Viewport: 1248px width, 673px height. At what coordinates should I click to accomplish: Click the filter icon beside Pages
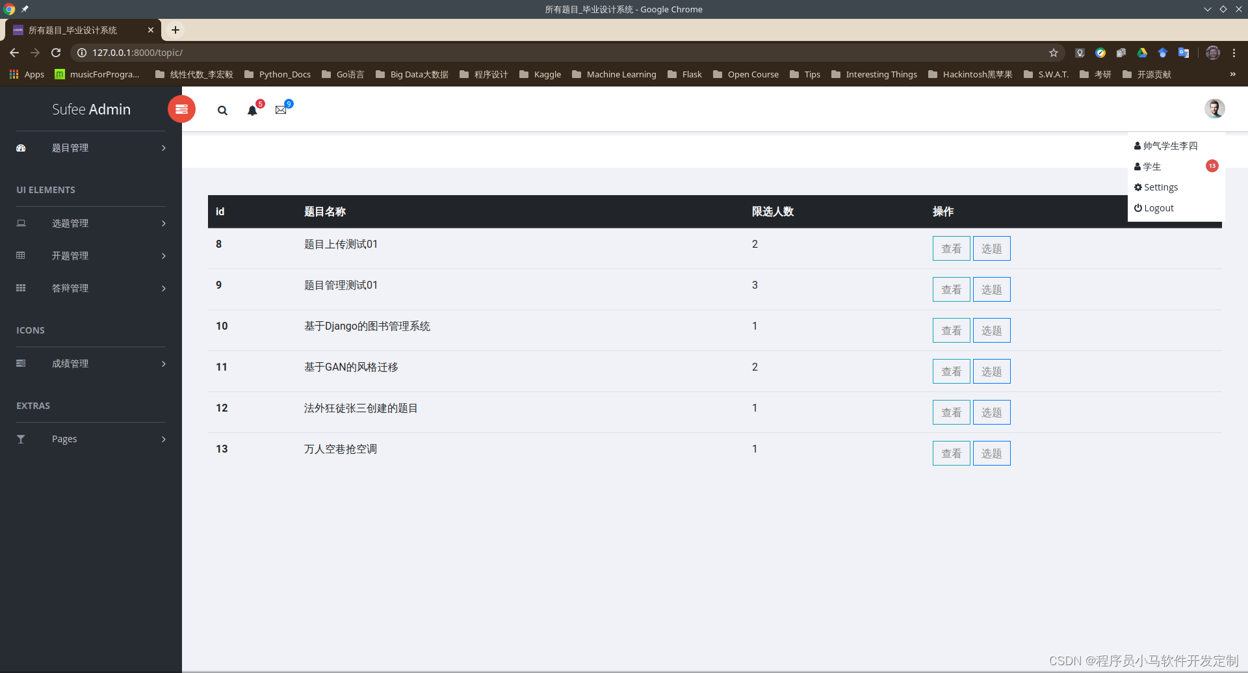21,439
